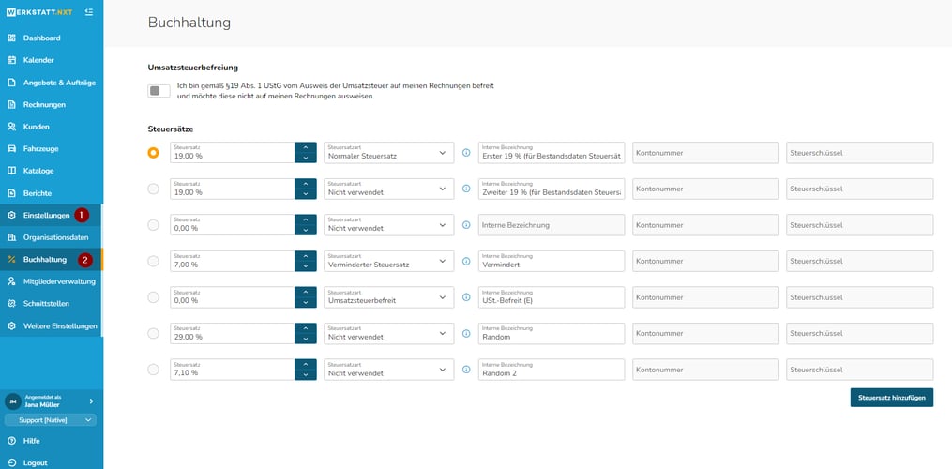Expand the Support [Native] selector
The image size is (952, 469).
click(51, 420)
